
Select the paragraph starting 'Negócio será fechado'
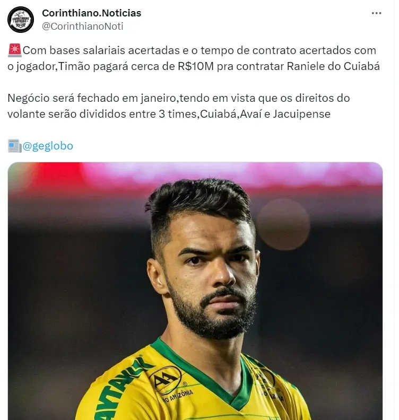pyautogui.click(x=178, y=106)
